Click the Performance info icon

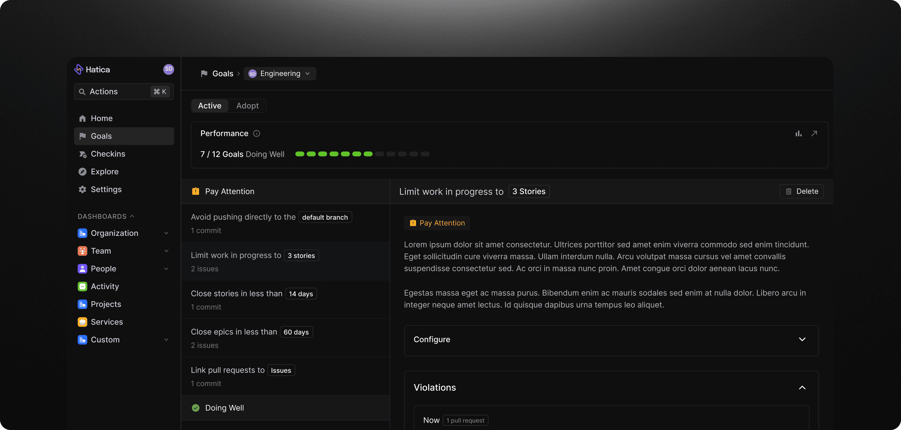coord(256,133)
